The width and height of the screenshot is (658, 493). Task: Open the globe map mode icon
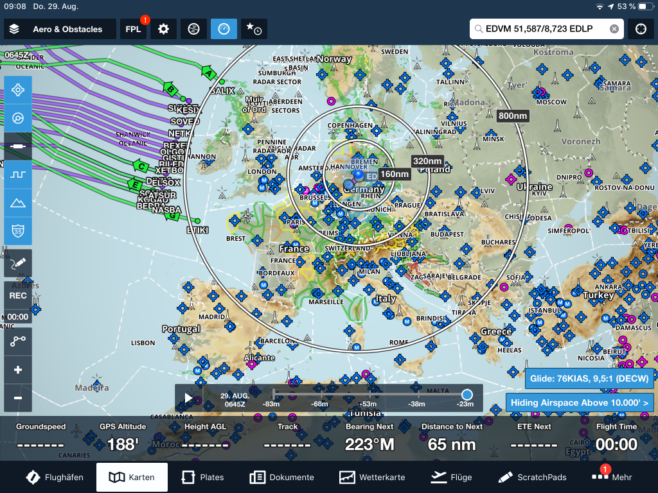pos(193,29)
